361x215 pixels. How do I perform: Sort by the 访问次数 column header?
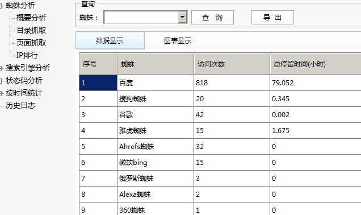232,64
